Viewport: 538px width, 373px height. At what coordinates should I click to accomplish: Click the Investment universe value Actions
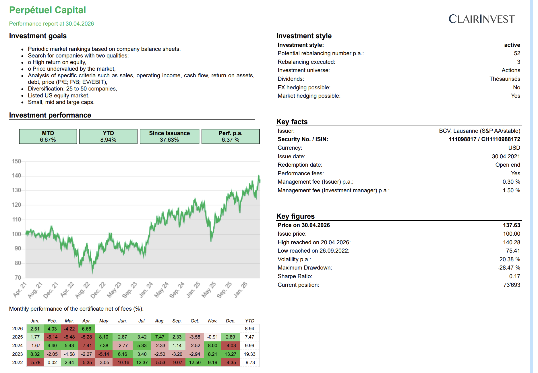pos(511,70)
